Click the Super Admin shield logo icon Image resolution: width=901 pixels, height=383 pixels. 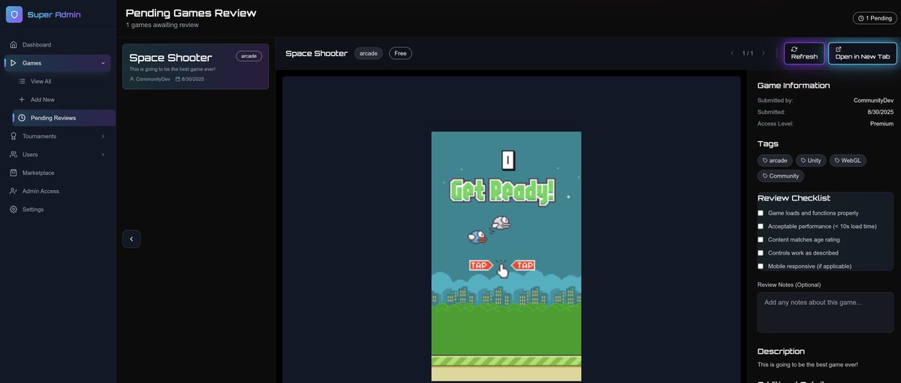pyautogui.click(x=14, y=14)
